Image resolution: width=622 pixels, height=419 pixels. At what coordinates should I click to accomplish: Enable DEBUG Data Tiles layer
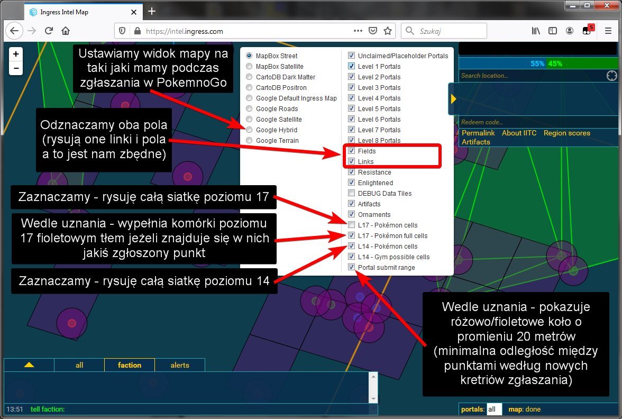point(351,193)
